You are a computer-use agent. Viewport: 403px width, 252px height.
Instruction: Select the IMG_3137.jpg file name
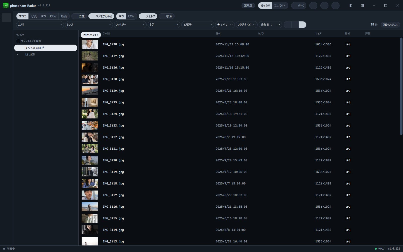pyautogui.click(x=113, y=56)
